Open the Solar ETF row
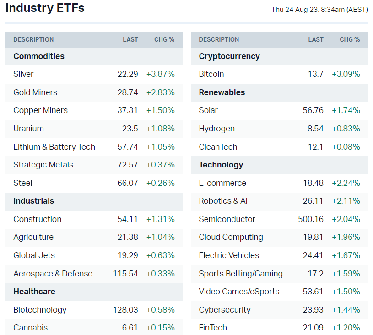This screenshot has width=373, height=335. 208,110
